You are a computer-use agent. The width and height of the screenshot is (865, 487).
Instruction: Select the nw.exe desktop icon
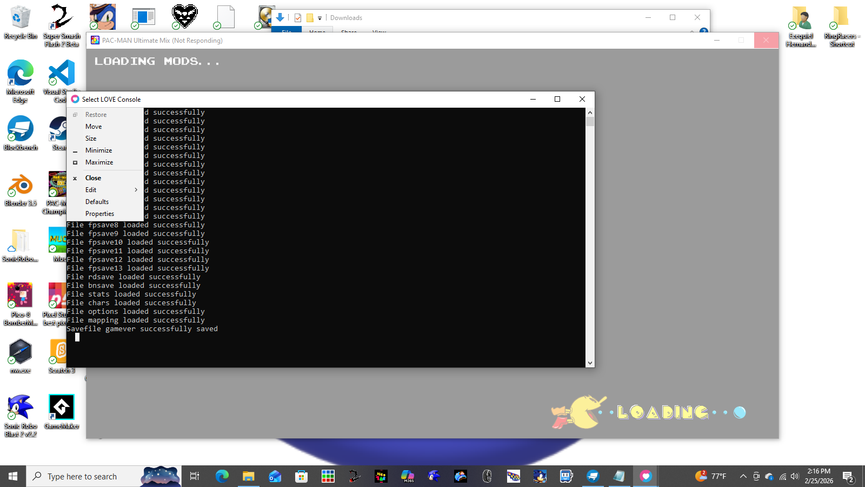click(x=20, y=356)
